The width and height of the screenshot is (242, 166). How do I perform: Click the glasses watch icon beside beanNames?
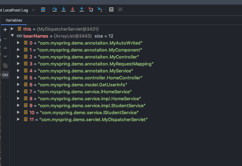tap(19, 36)
